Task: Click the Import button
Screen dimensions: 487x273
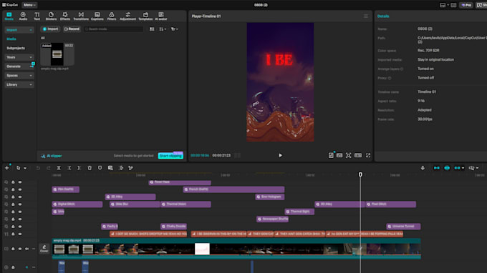Action: [x=50, y=29]
